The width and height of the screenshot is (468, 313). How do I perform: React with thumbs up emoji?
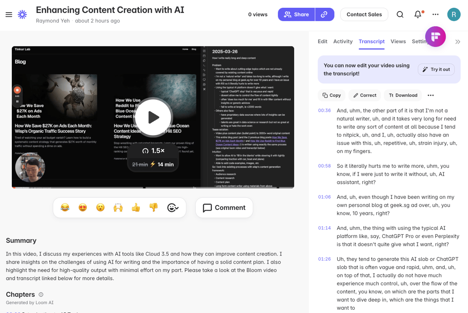click(x=136, y=207)
